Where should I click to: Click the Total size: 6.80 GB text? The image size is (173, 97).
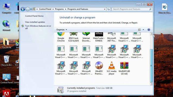pos(104,88)
